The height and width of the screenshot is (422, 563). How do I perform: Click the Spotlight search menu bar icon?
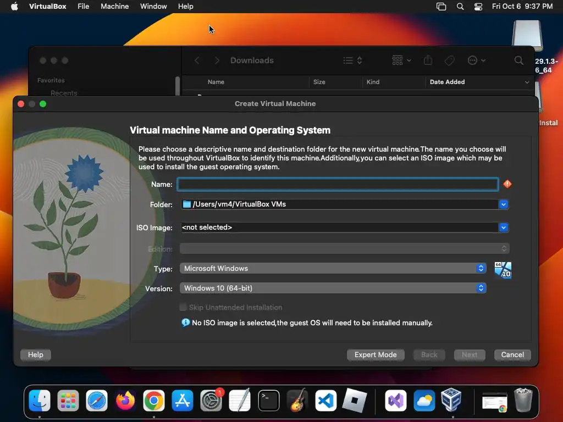click(460, 7)
